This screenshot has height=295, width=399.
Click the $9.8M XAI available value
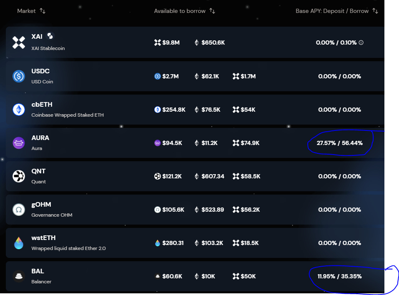(x=171, y=42)
